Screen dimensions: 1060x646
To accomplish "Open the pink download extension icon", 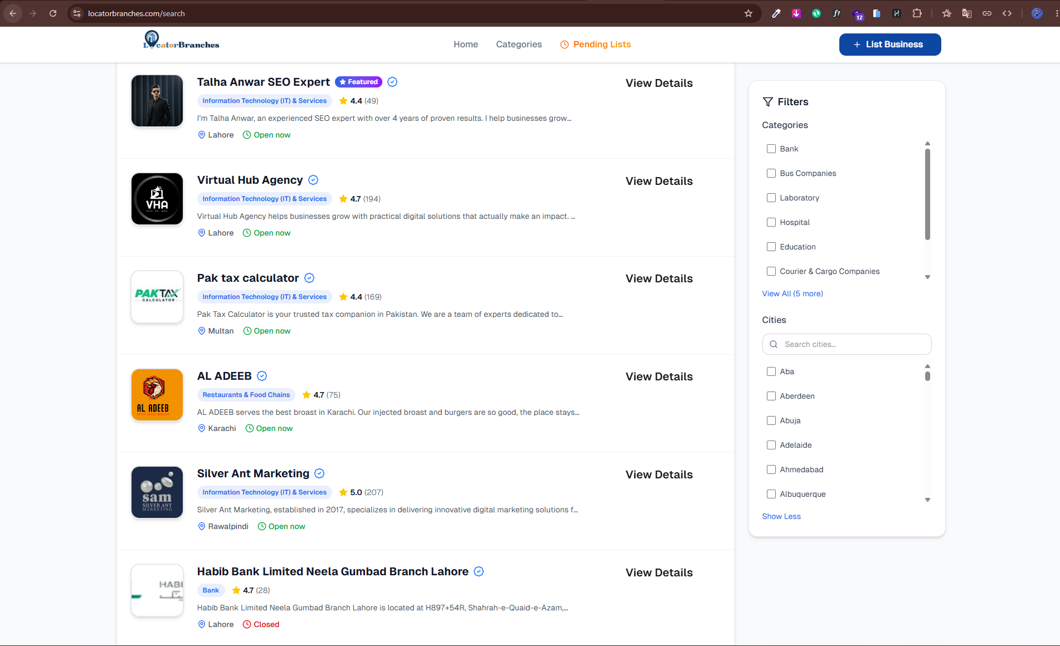I will [x=796, y=13].
